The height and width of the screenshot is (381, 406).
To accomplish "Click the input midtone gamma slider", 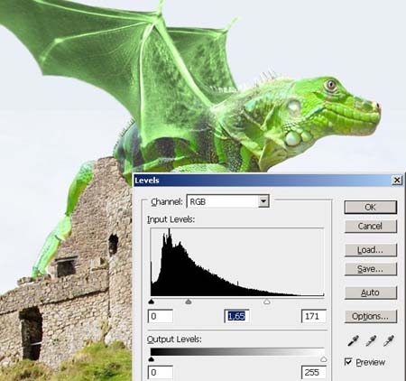I will (189, 302).
